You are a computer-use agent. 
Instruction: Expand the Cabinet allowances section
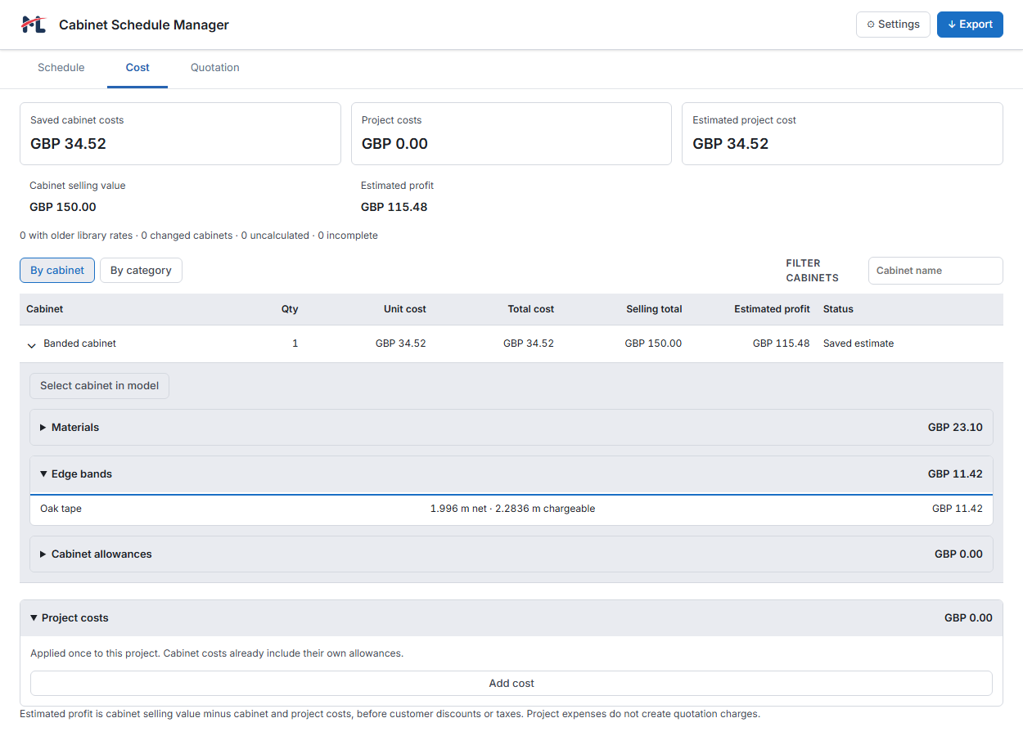pos(511,554)
